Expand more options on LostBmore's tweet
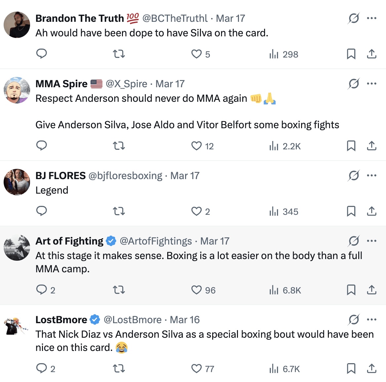386x382 pixels. point(372,320)
